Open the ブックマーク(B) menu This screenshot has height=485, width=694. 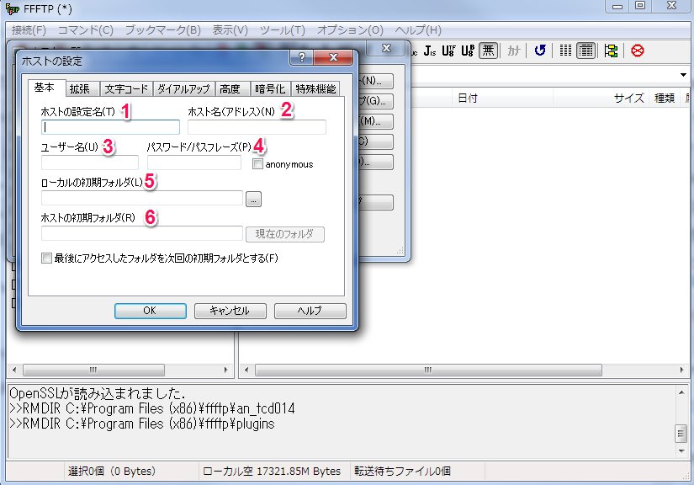pos(162,30)
